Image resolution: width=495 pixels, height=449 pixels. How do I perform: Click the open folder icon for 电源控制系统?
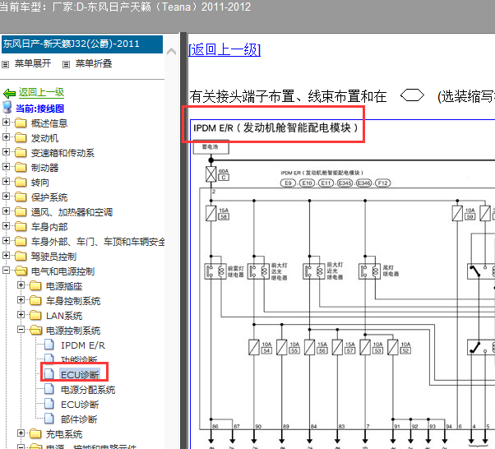coord(36,330)
